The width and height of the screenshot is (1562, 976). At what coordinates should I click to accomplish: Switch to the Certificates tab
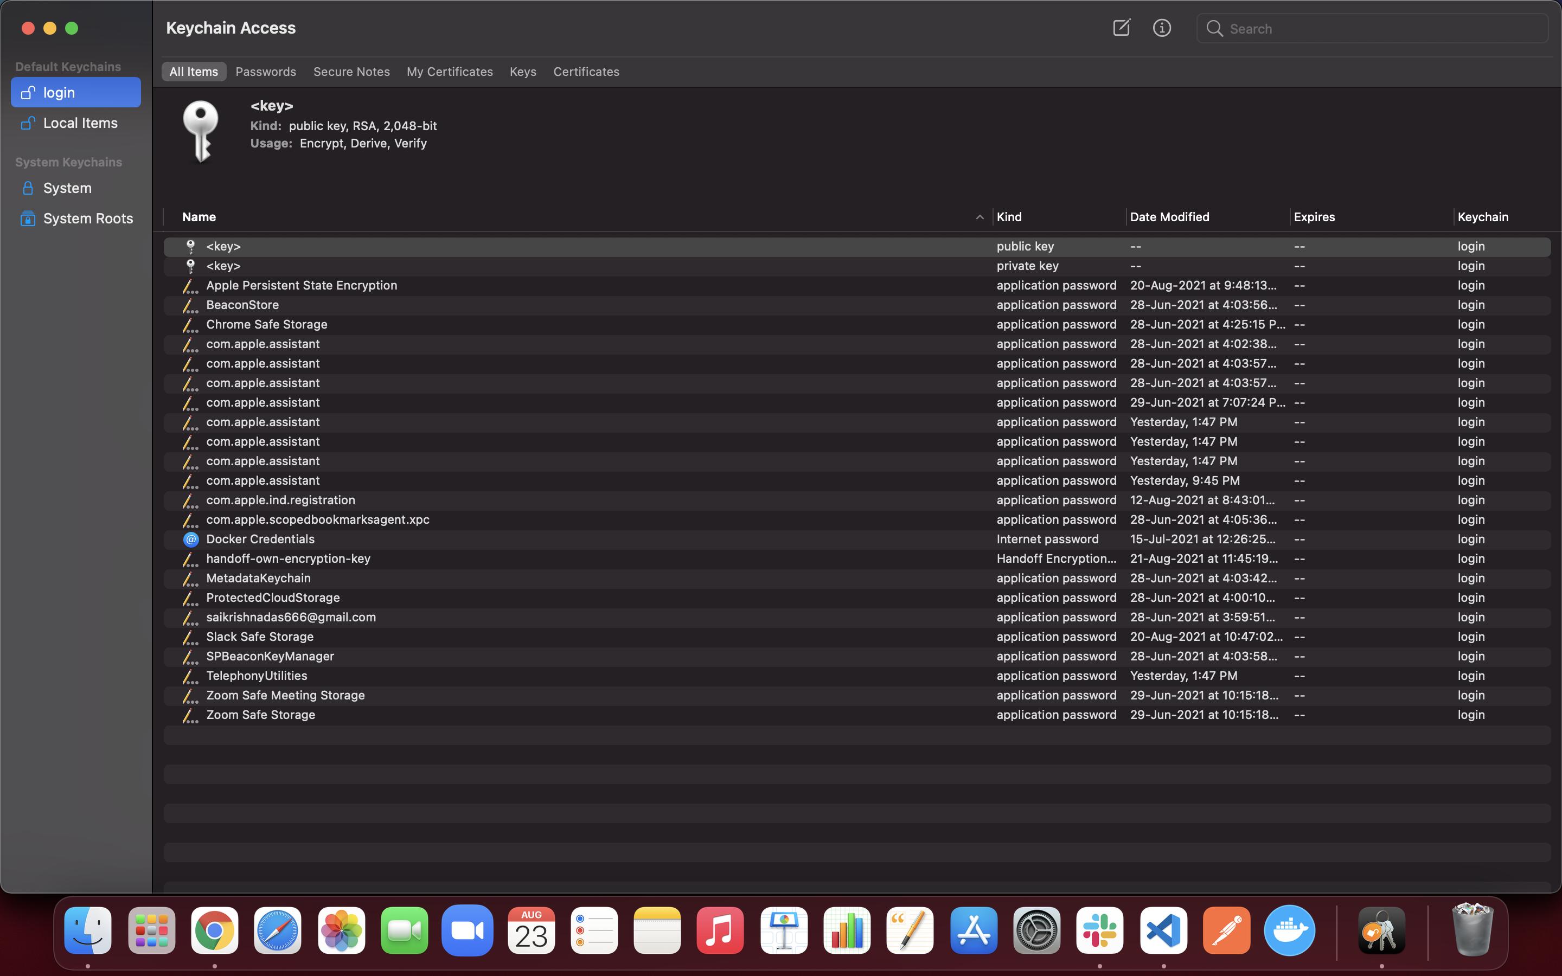click(x=586, y=71)
